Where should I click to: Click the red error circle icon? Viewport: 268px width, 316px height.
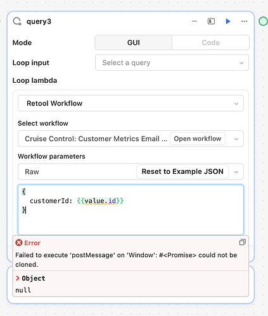19,243
